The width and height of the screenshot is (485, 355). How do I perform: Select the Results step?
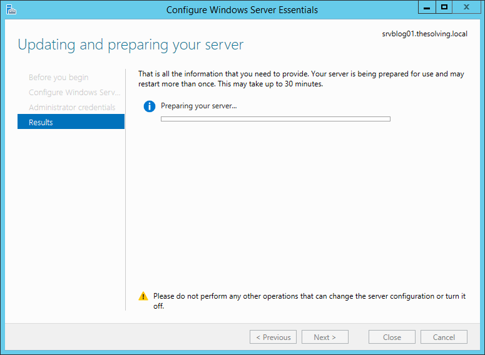click(71, 121)
